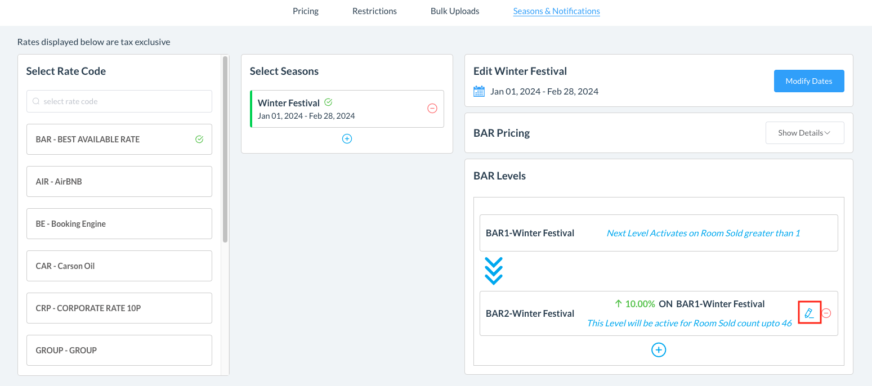
Task: Expand Show Details for BAR Pricing
Action: 804,133
